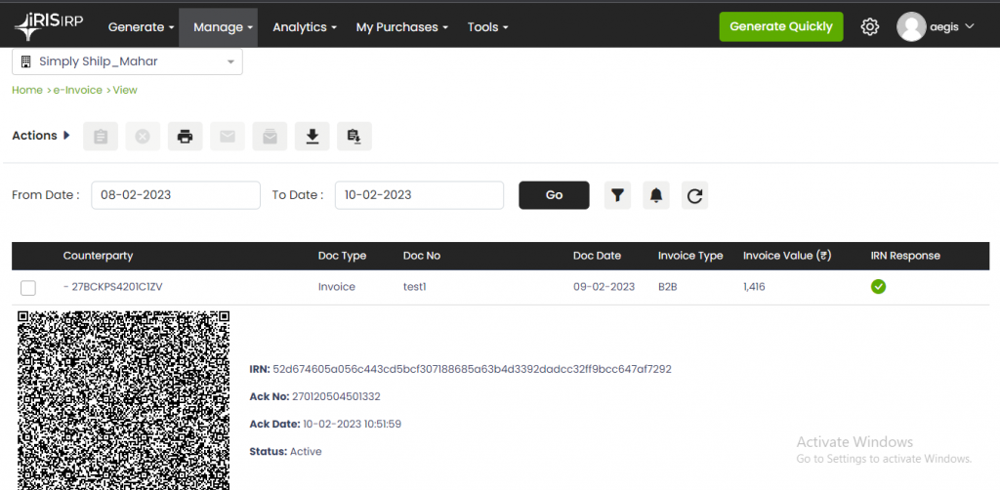Click the Doc No column header
The image size is (1000, 490).
click(422, 256)
